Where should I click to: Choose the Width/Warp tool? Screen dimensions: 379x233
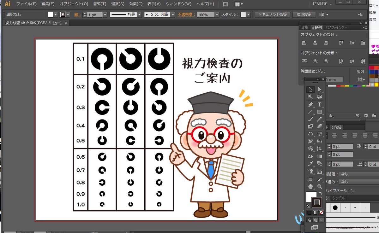point(311,141)
